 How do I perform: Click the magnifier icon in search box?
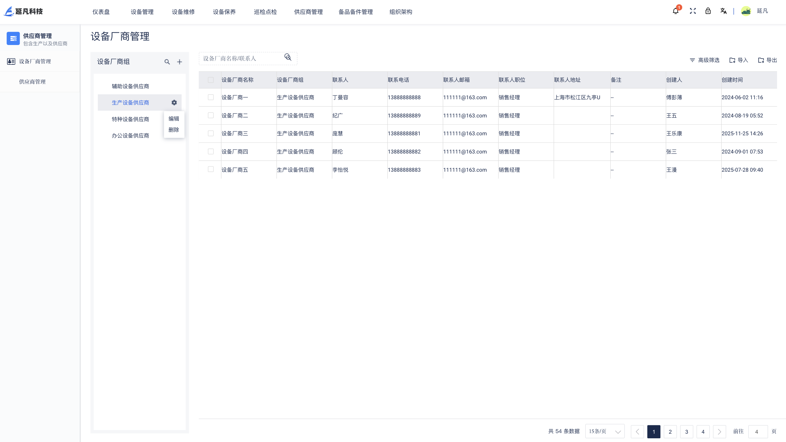[288, 57]
